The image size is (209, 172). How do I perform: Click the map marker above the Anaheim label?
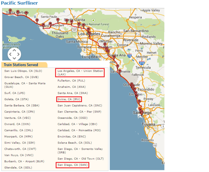[105, 45]
